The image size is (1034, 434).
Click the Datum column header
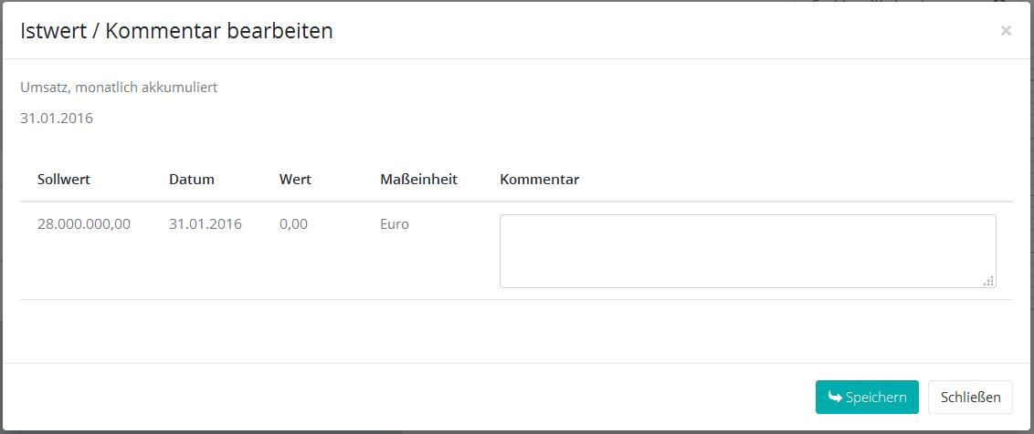coord(192,180)
